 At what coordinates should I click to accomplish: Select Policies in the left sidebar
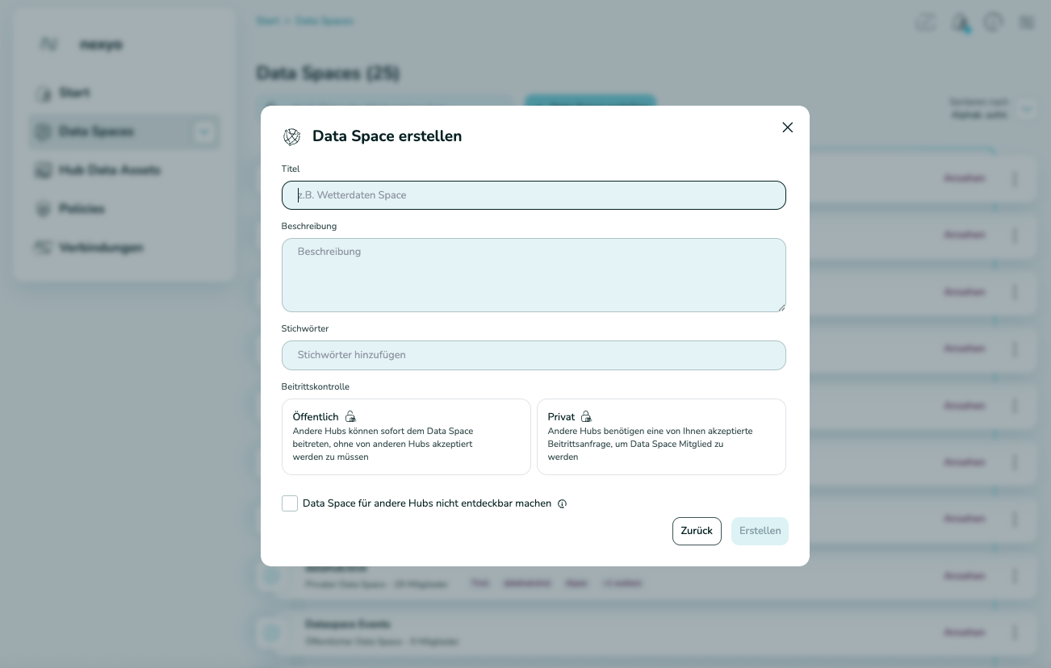tap(82, 209)
